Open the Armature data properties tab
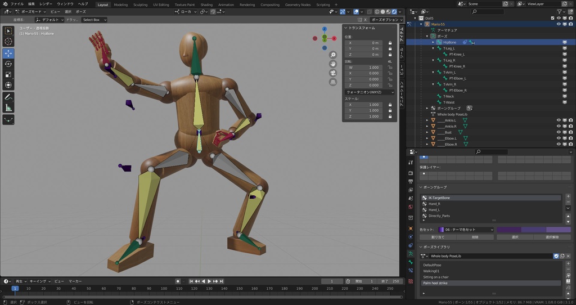 click(411, 254)
